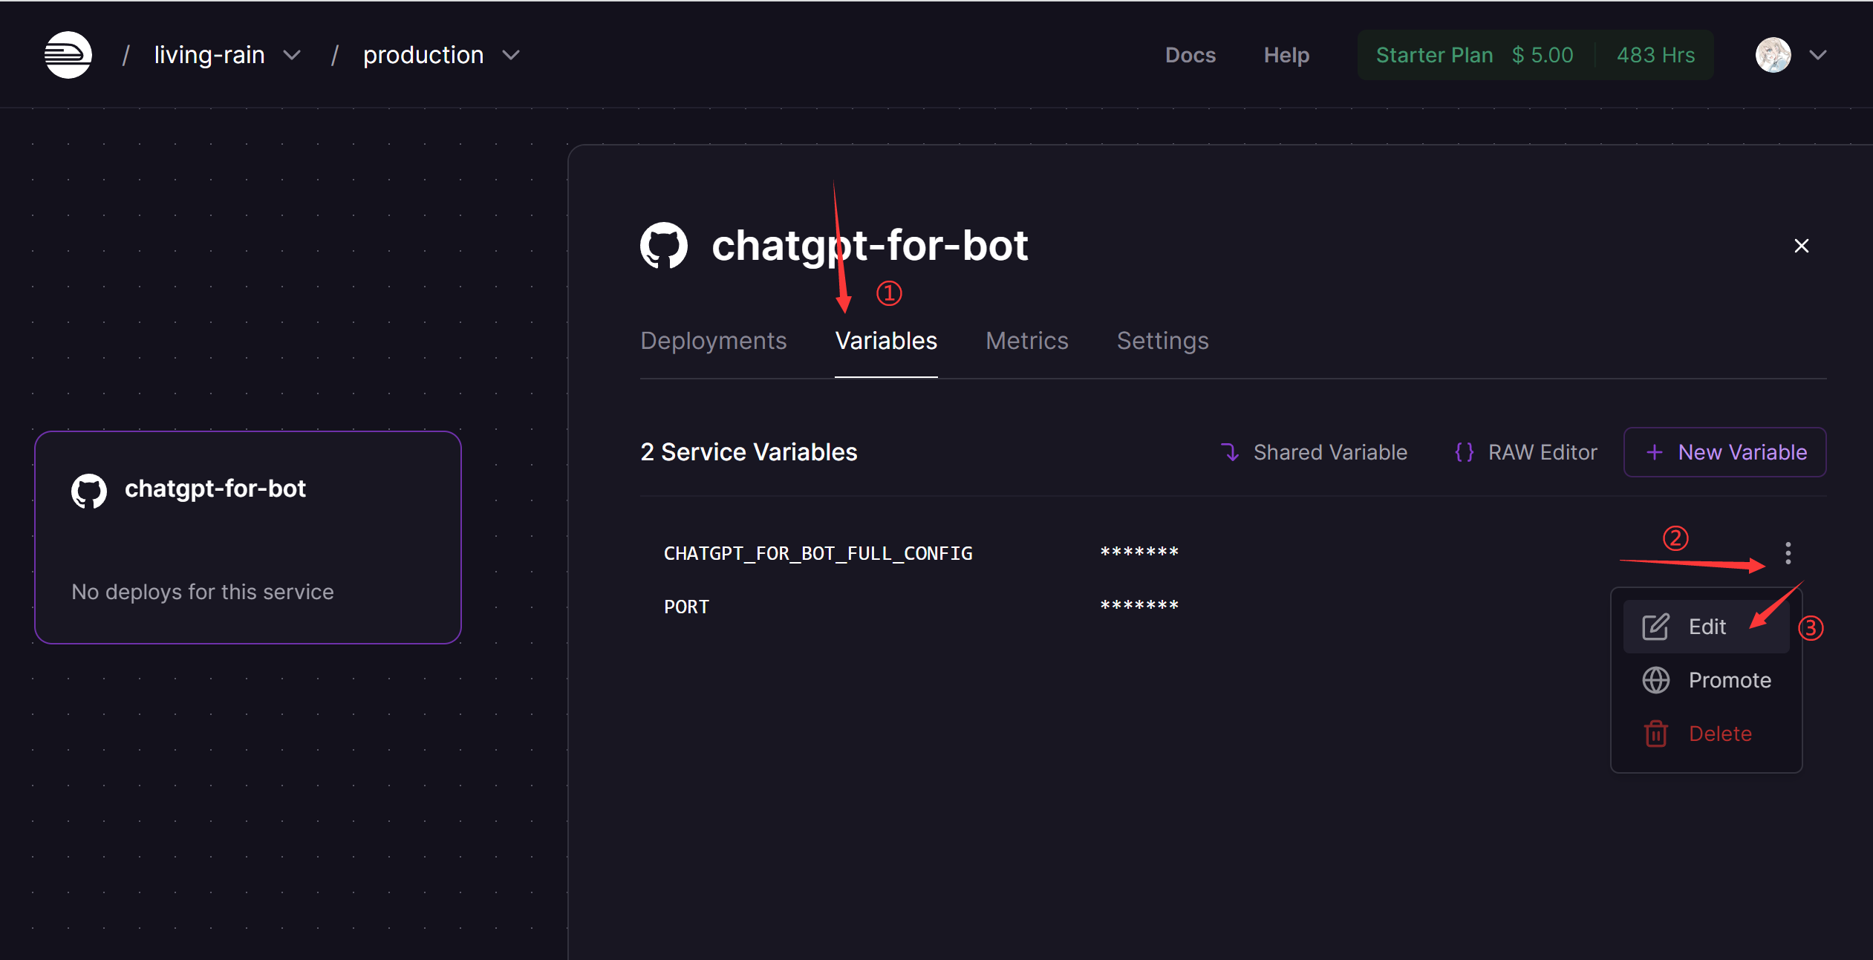Screen dimensions: 1873x960
Task: Open the user avatar menu
Action: click(x=1773, y=55)
